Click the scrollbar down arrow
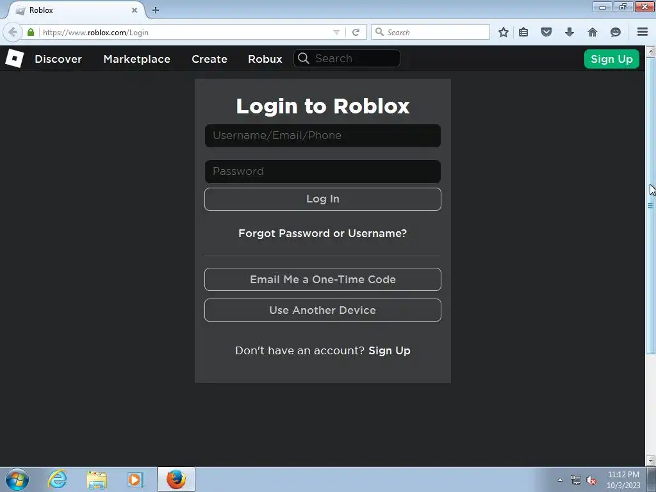The width and height of the screenshot is (656, 492). click(x=651, y=461)
